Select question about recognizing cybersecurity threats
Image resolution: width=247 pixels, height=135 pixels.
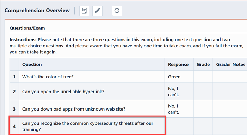(x=88, y=126)
